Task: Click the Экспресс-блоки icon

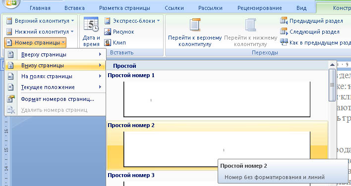Action: coord(108,21)
